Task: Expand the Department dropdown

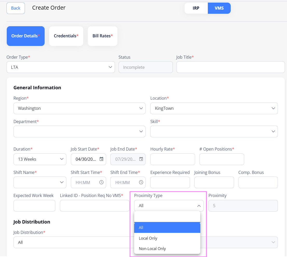Action: point(79,131)
